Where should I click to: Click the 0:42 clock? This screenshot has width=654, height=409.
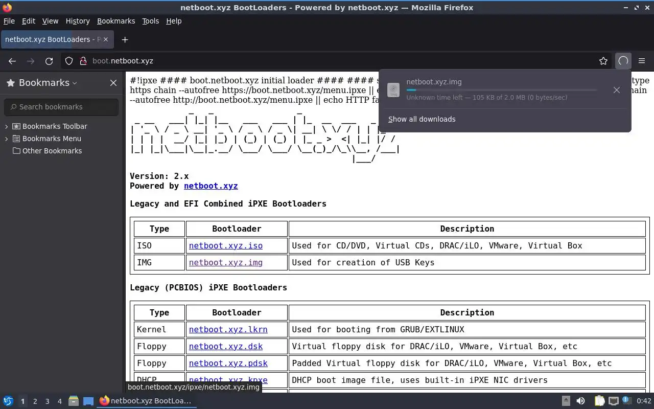coord(644,401)
